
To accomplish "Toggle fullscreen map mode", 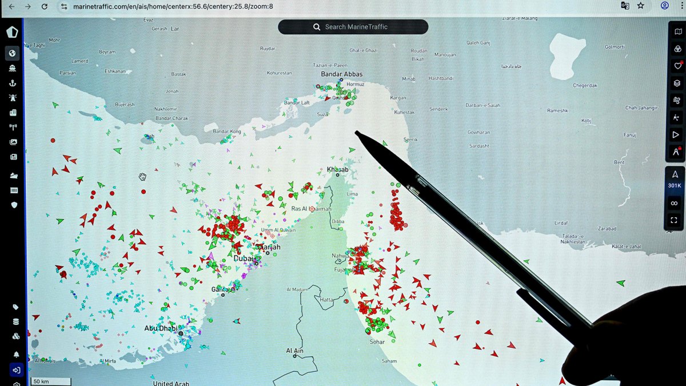I will [674, 220].
